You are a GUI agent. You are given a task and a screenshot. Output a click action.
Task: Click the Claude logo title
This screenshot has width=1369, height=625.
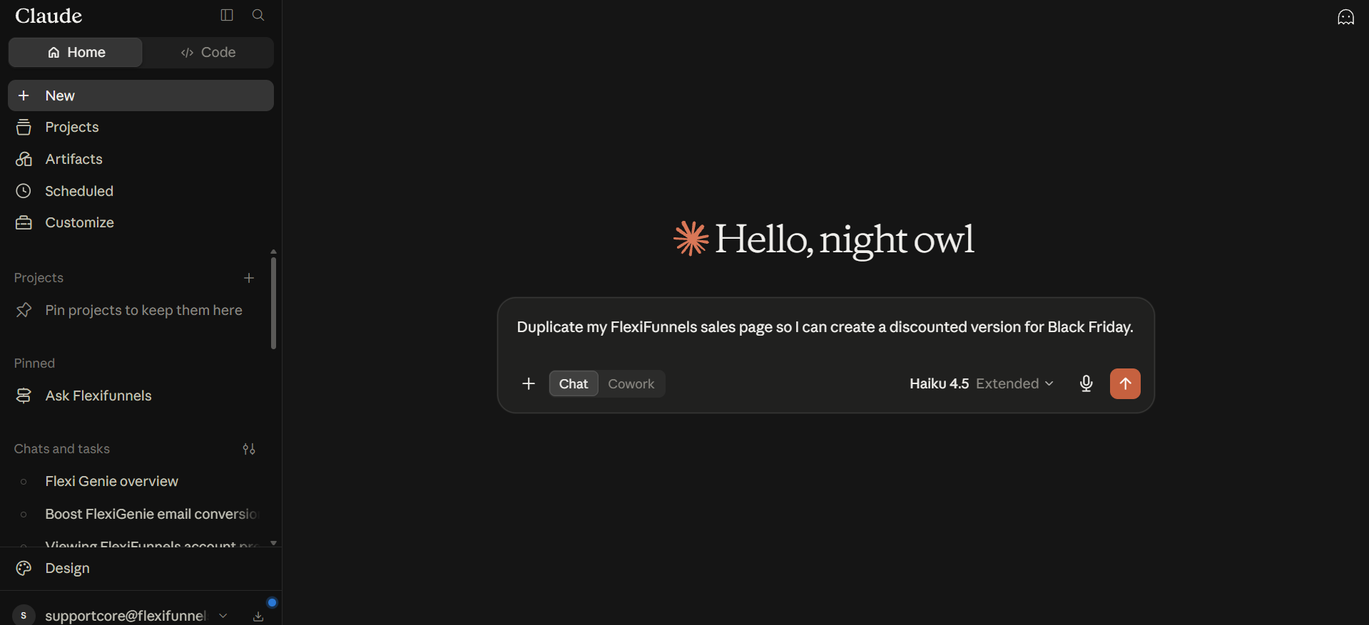coord(49,16)
